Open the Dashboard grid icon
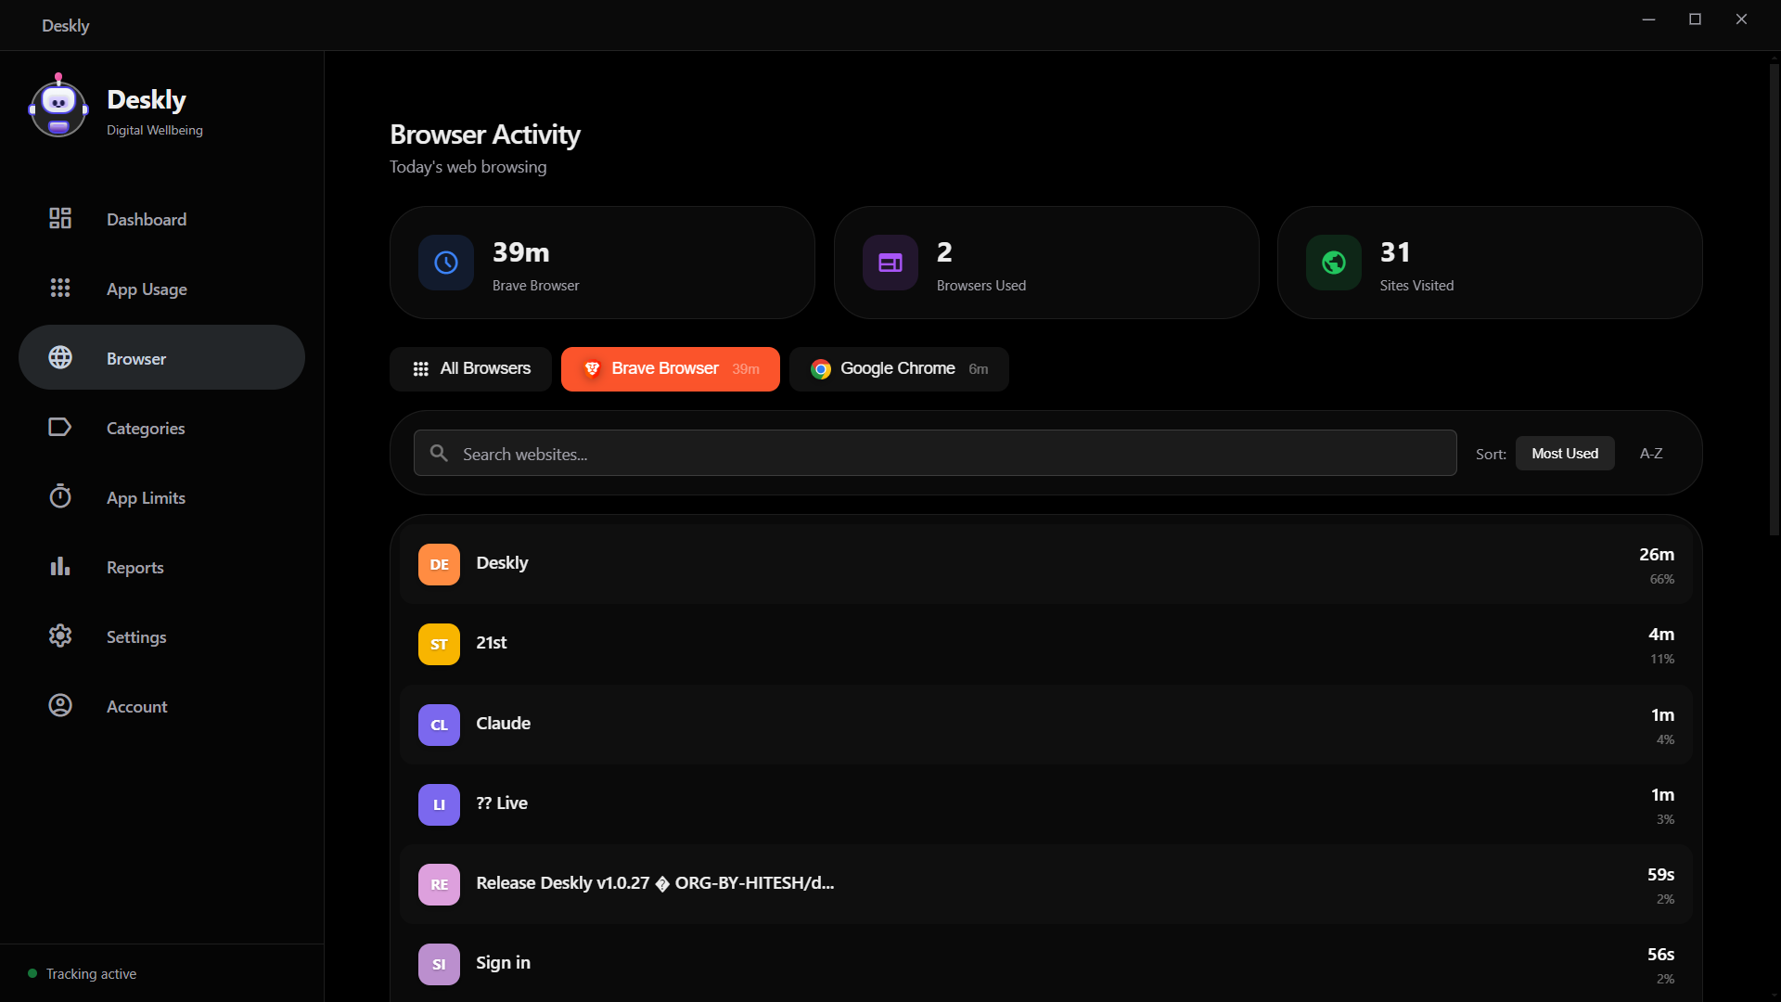 [60, 218]
